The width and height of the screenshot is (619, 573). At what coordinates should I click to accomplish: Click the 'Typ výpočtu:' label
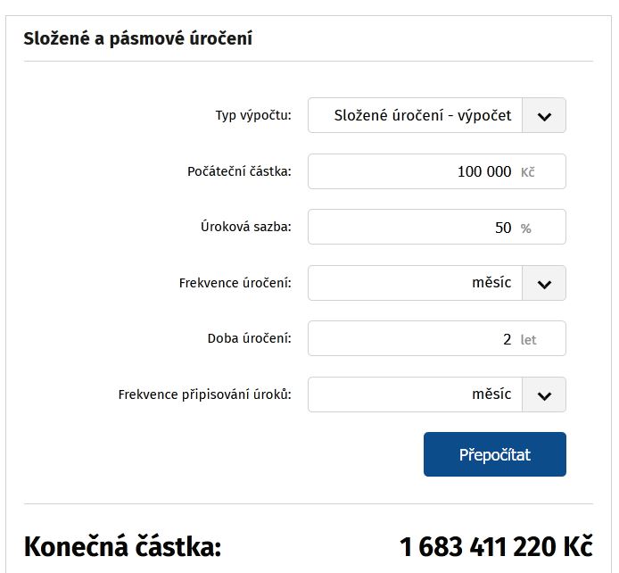[x=253, y=116]
